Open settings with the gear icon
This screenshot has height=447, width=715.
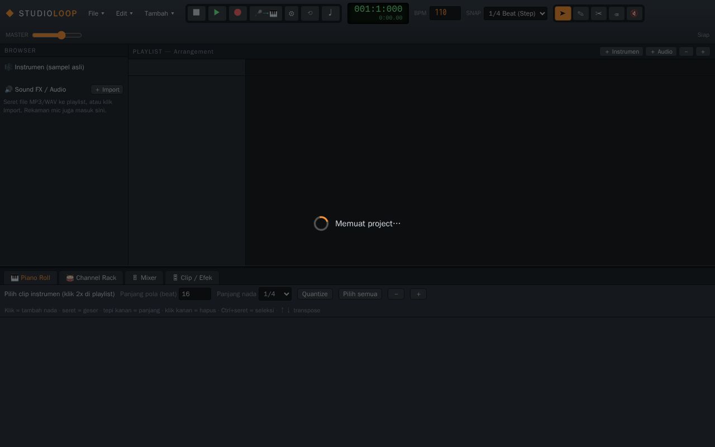point(292,13)
